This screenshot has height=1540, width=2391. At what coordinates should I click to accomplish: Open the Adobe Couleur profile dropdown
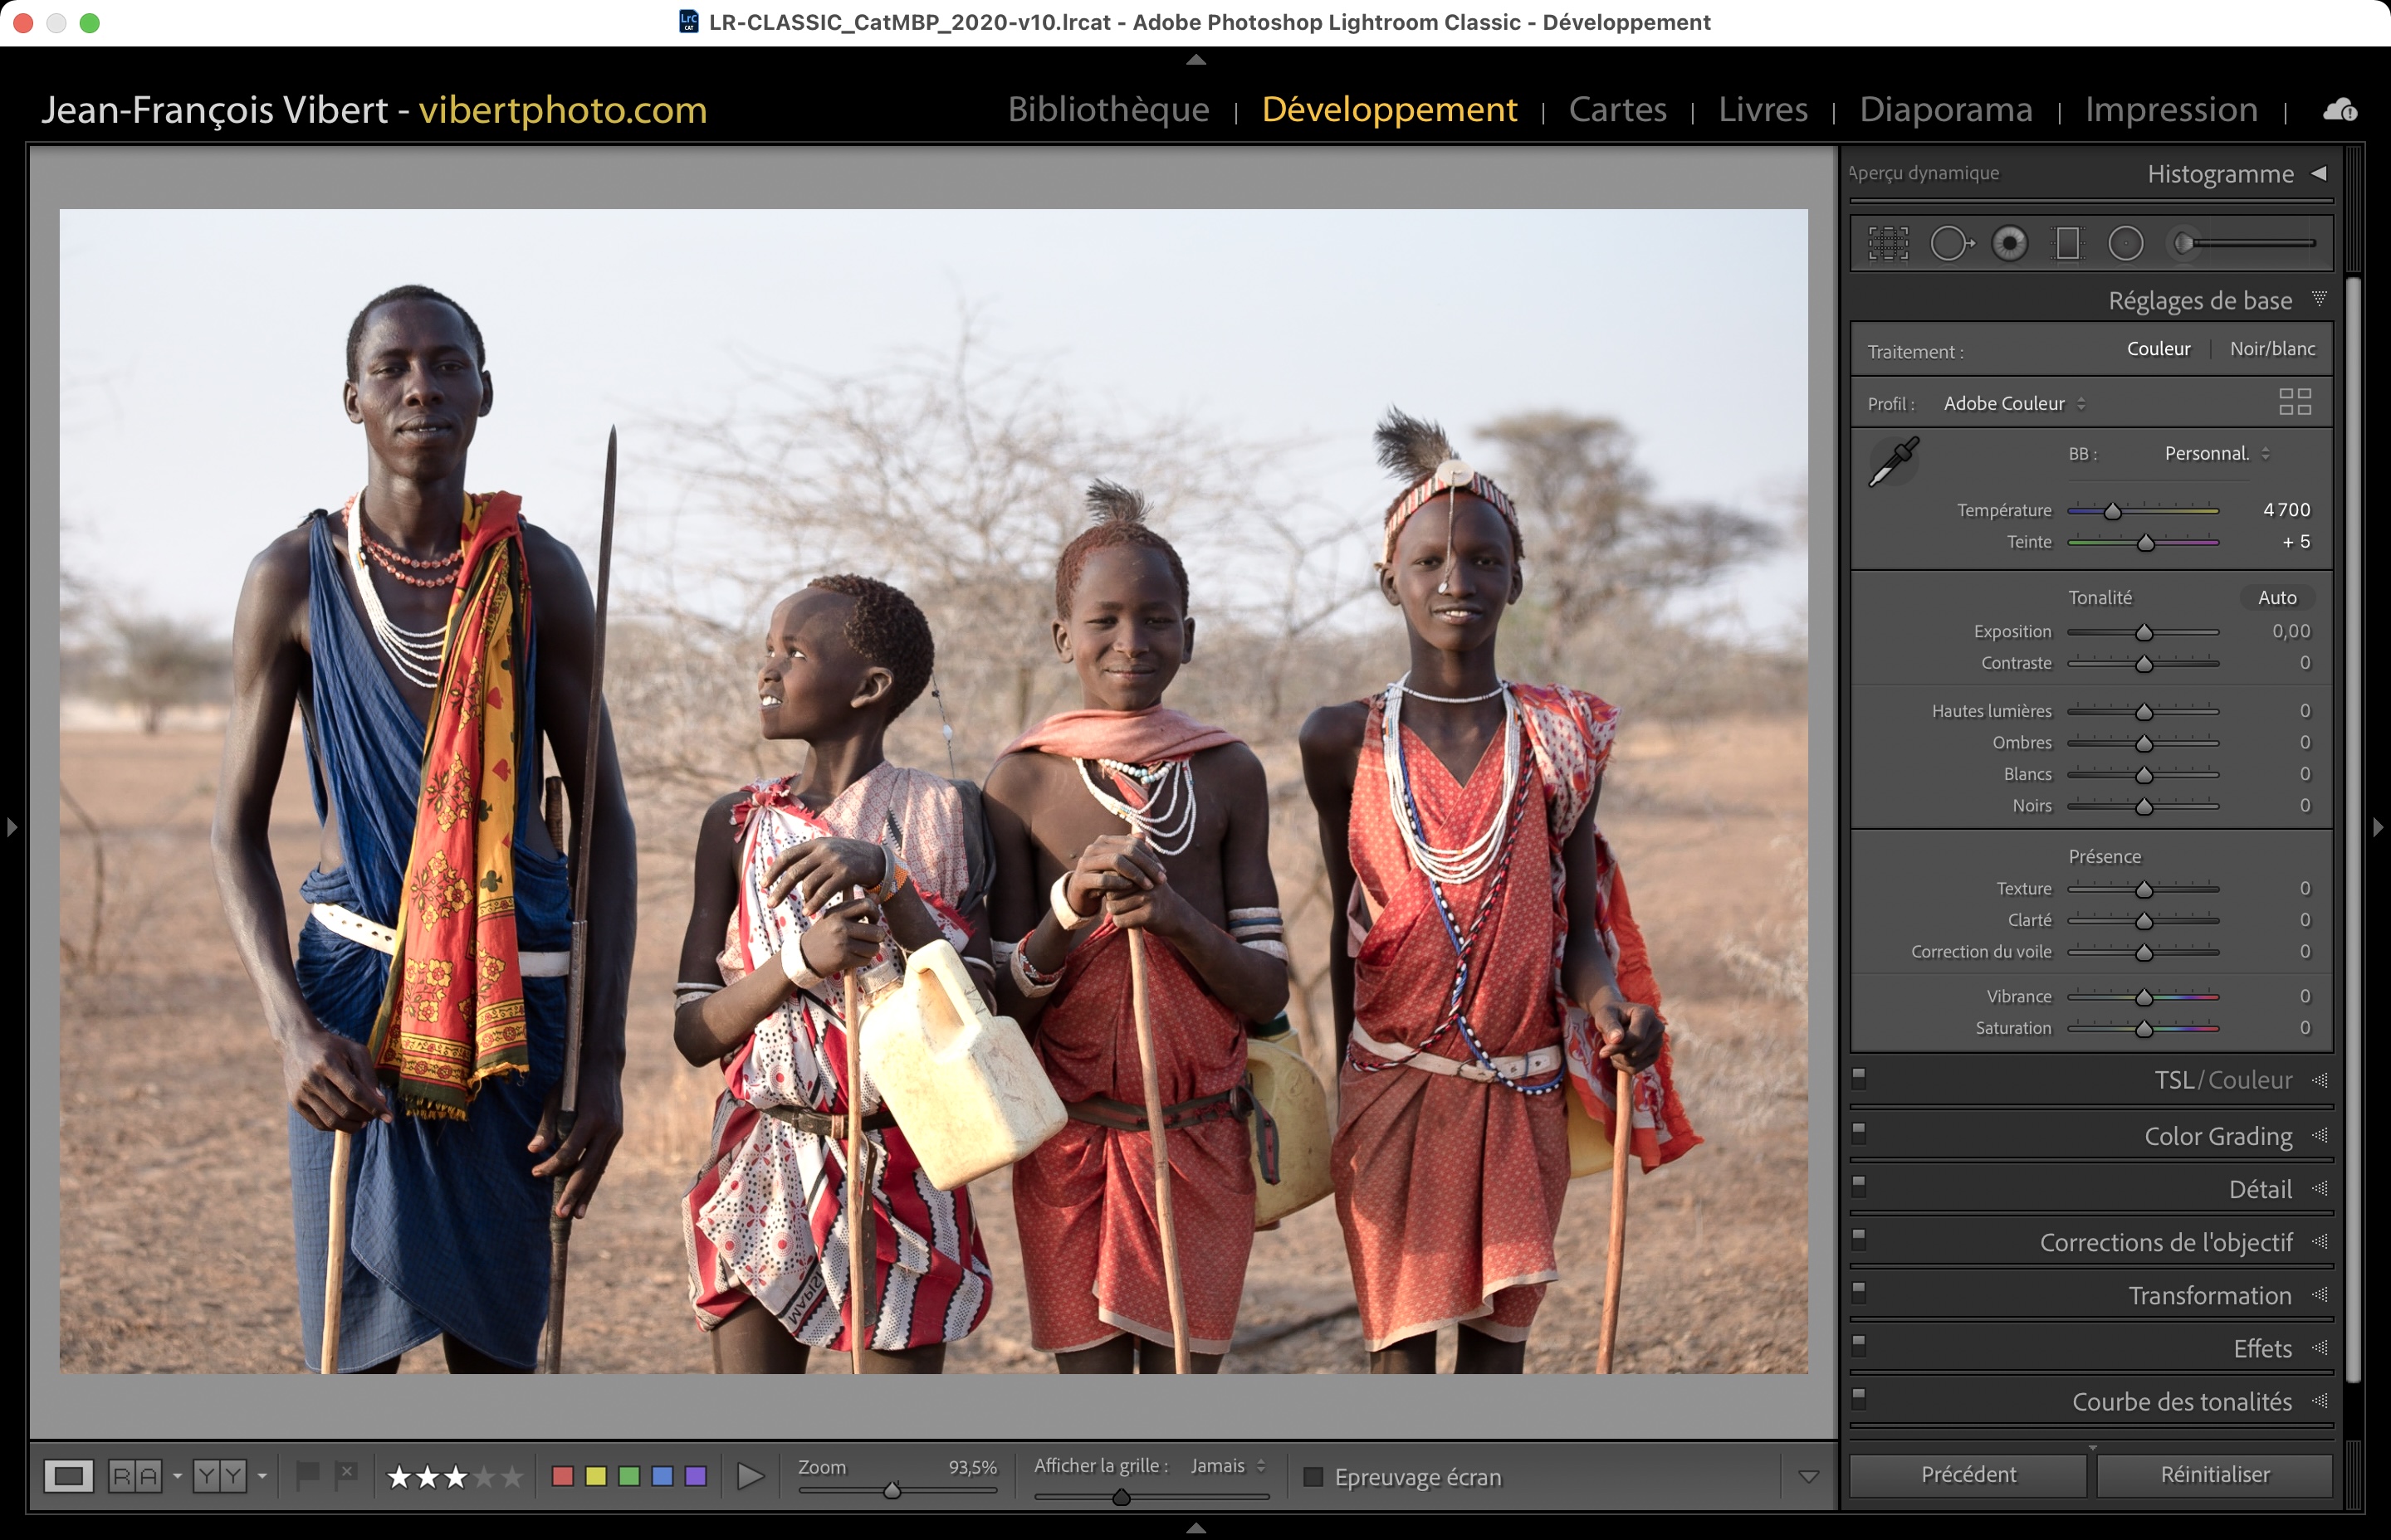coord(2014,404)
